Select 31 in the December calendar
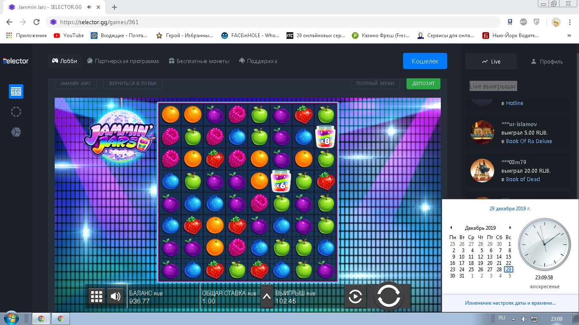The image size is (579, 325). click(x=462, y=276)
